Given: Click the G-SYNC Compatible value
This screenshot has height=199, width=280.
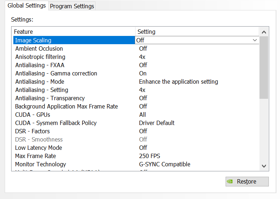Looking at the screenshot, I should pyautogui.click(x=165, y=164).
